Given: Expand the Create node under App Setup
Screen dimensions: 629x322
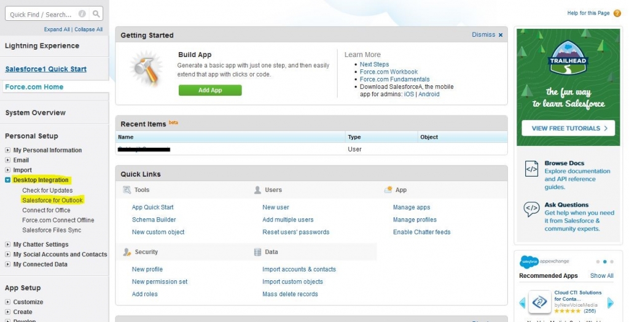Looking at the screenshot, I should click(x=7, y=312).
